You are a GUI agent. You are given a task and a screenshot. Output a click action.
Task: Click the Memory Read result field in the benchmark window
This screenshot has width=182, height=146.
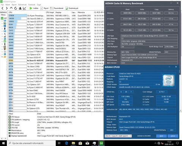[x=127, y=13]
